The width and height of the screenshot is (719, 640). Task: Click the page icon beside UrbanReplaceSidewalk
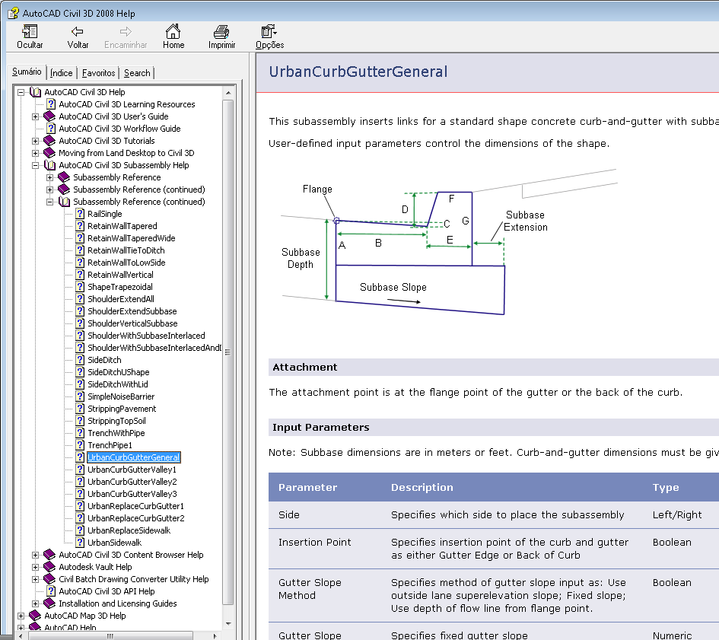(x=80, y=530)
